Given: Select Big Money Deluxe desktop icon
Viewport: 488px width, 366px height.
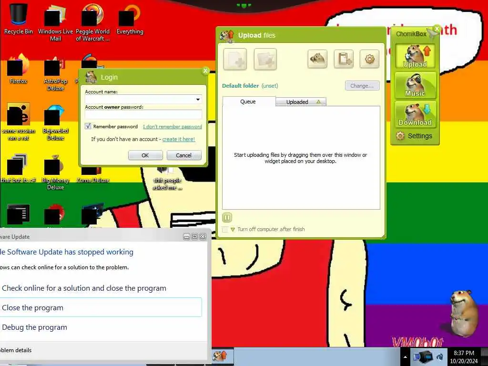Looking at the screenshot, I should click(55, 172).
